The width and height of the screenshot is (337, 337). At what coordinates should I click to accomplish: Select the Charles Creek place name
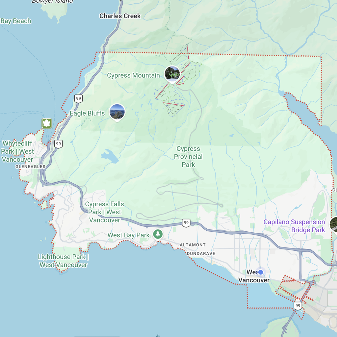click(x=120, y=16)
